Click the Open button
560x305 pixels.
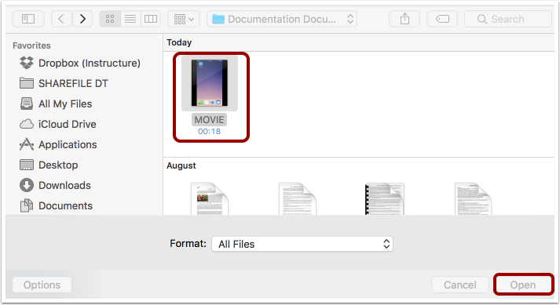click(523, 285)
